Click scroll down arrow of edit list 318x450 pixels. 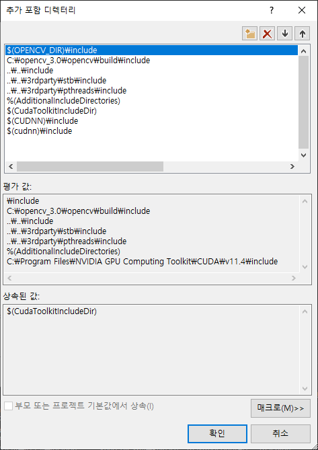(x=304, y=155)
